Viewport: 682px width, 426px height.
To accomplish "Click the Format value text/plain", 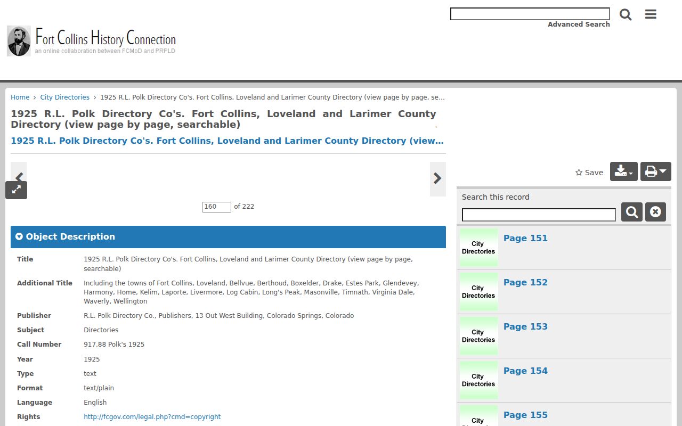I will click(x=99, y=388).
